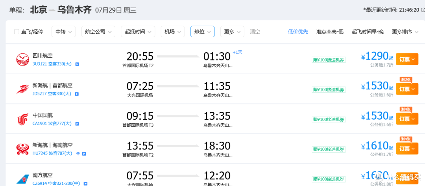Click the 18:30 arrival time
This screenshot has height=186, width=425.
tap(217, 146)
